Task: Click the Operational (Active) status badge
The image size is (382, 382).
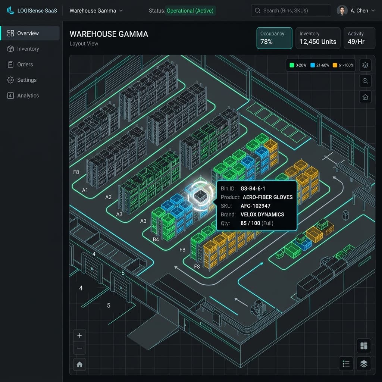Action: [190, 11]
